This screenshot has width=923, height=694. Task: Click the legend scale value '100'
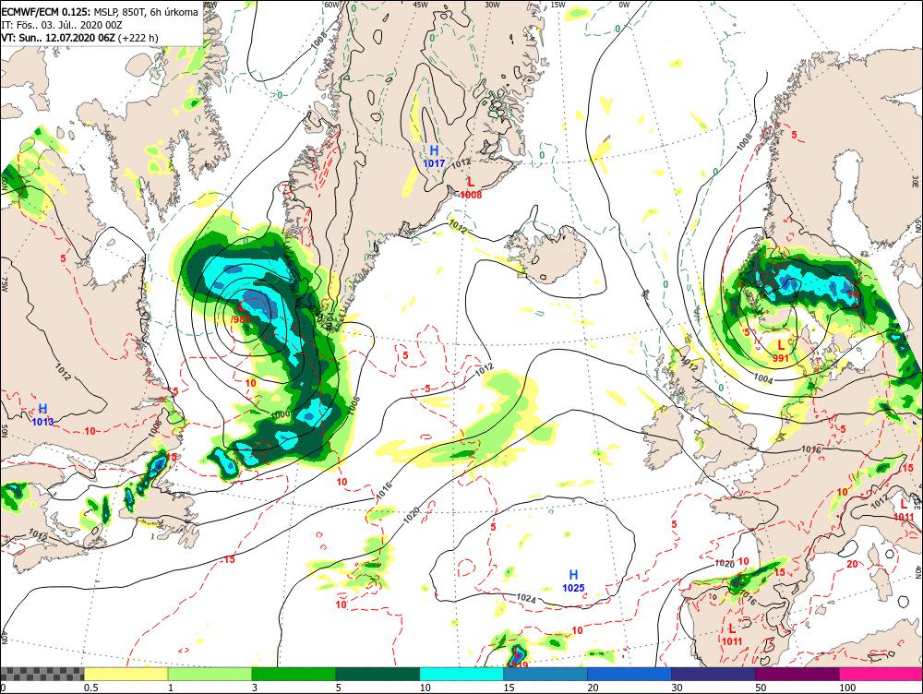click(x=847, y=688)
